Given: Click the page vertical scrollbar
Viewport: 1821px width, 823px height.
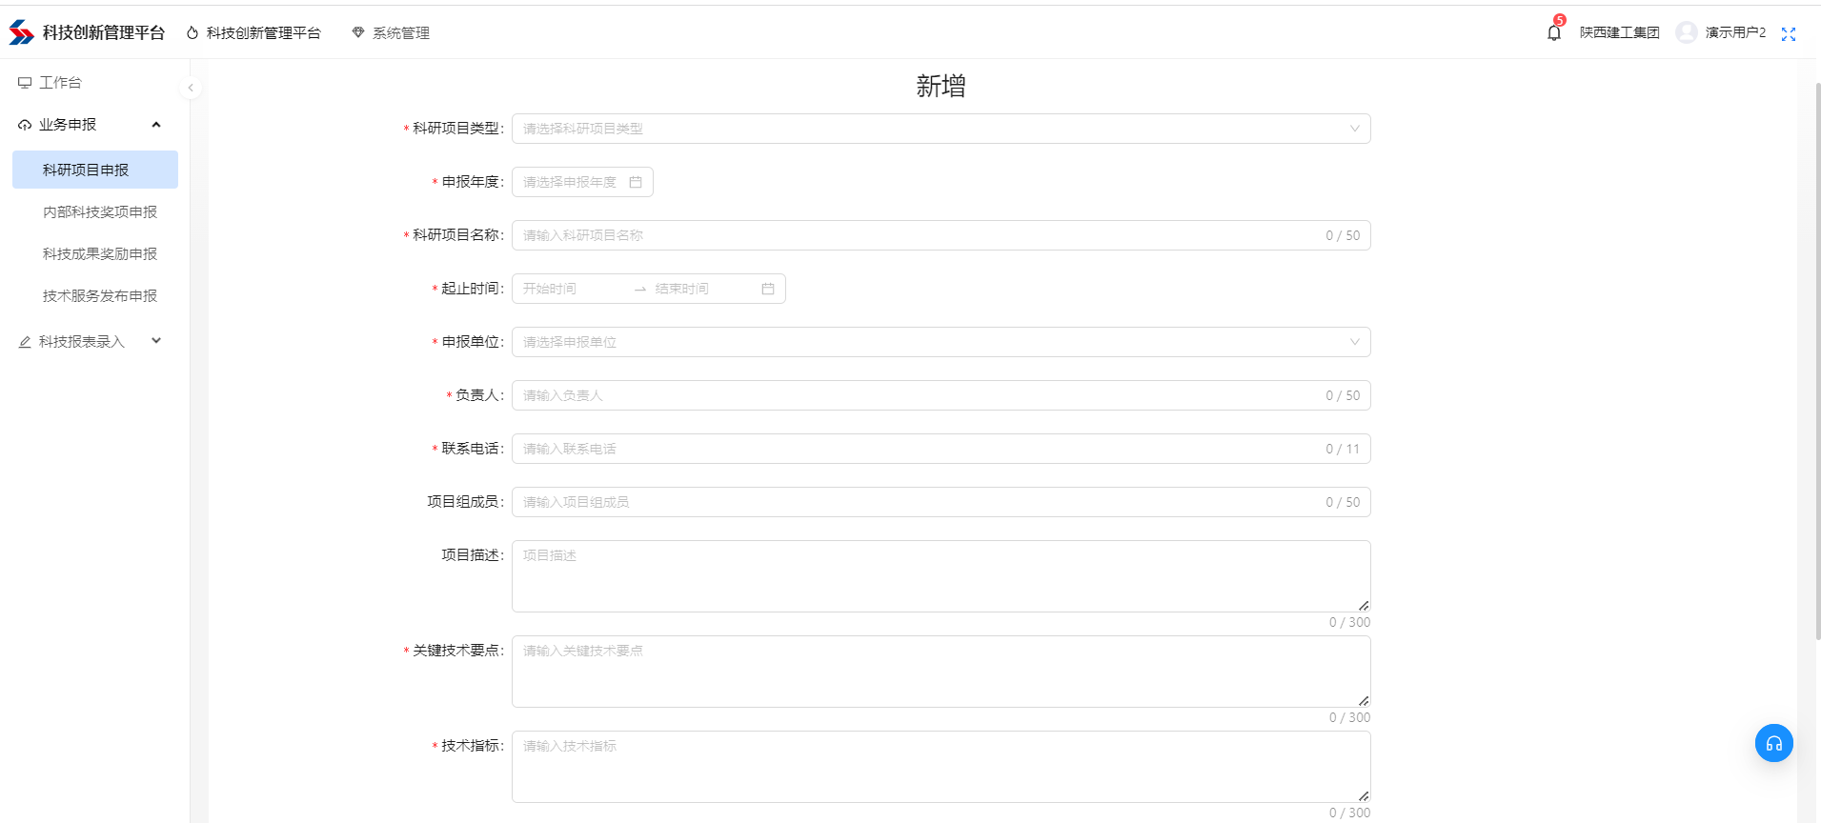Looking at the screenshot, I should [1817, 362].
